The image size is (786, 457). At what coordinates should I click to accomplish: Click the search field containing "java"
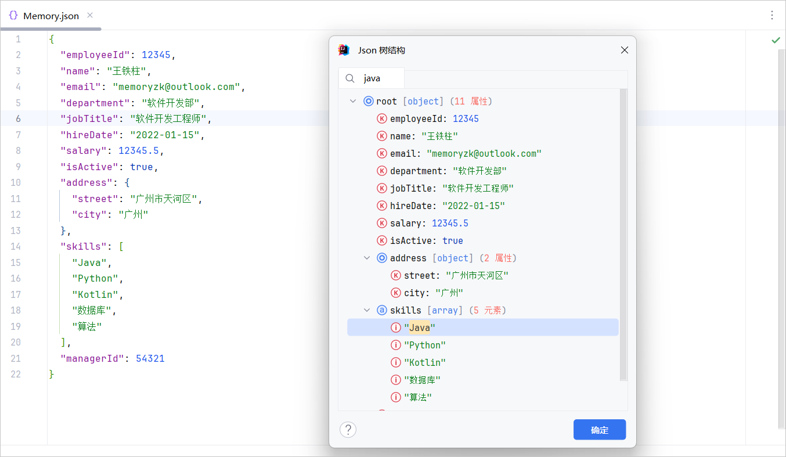click(380, 78)
